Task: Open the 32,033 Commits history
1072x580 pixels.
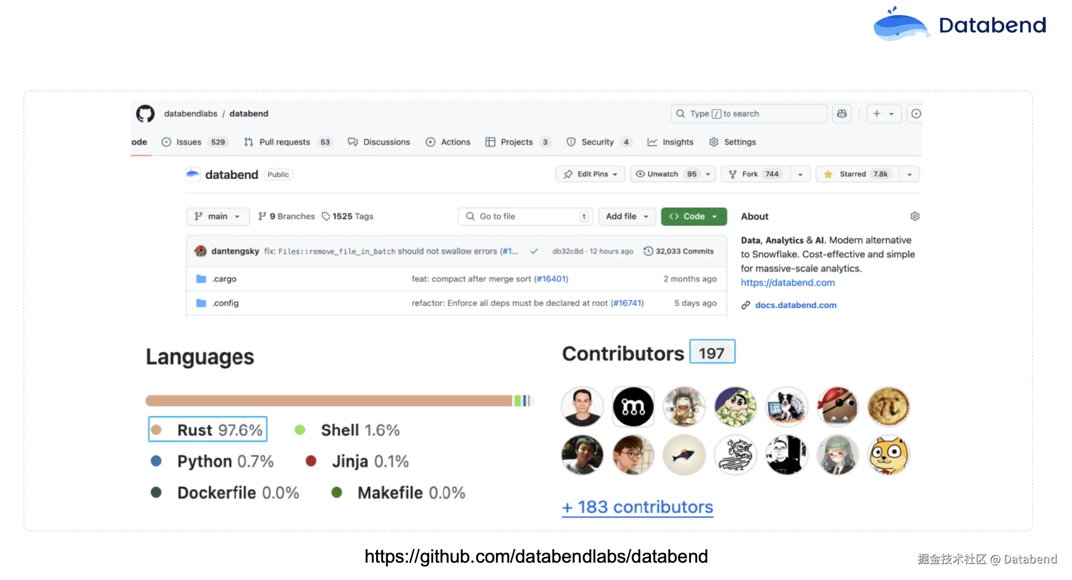Action: click(x=678, y=251)
